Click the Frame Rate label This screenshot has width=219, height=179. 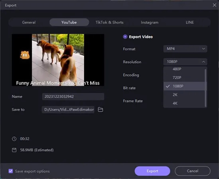pyautogui.click(x=133, y=101)
